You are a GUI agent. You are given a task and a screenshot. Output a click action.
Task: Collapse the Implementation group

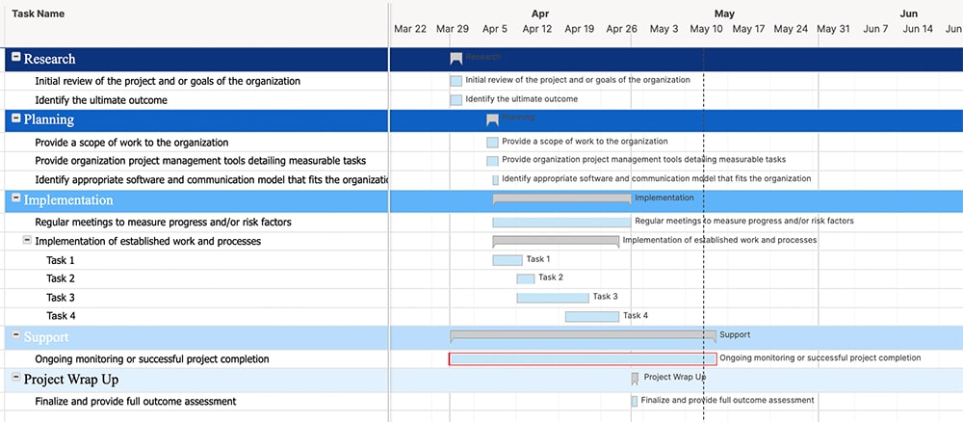16,198
